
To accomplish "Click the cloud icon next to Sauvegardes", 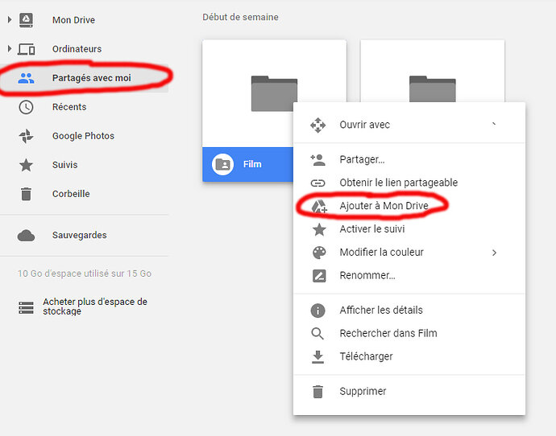I will 26,236.
